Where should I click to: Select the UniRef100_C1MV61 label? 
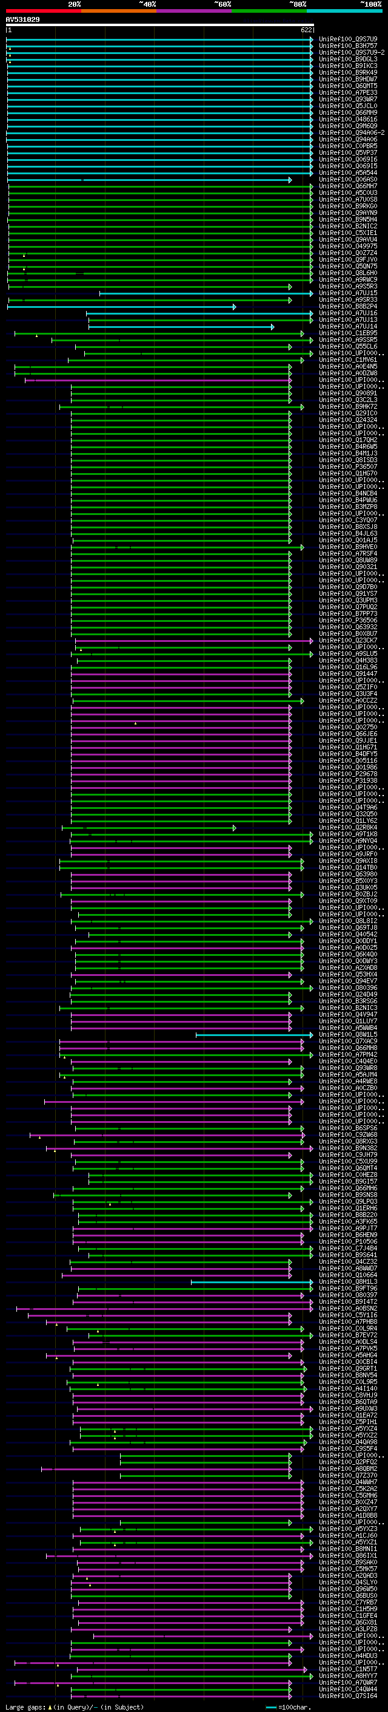tap(348, 360)
